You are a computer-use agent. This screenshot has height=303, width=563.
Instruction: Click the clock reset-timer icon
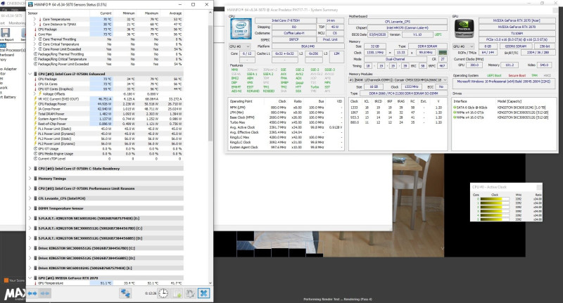coord(163,293)
